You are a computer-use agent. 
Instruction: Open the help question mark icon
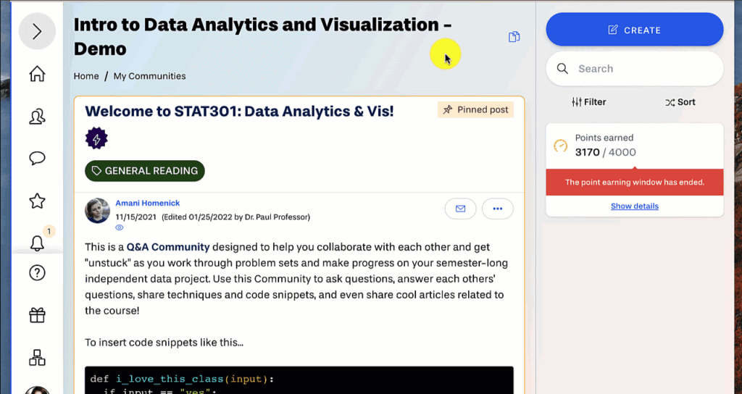coord(37,273)
